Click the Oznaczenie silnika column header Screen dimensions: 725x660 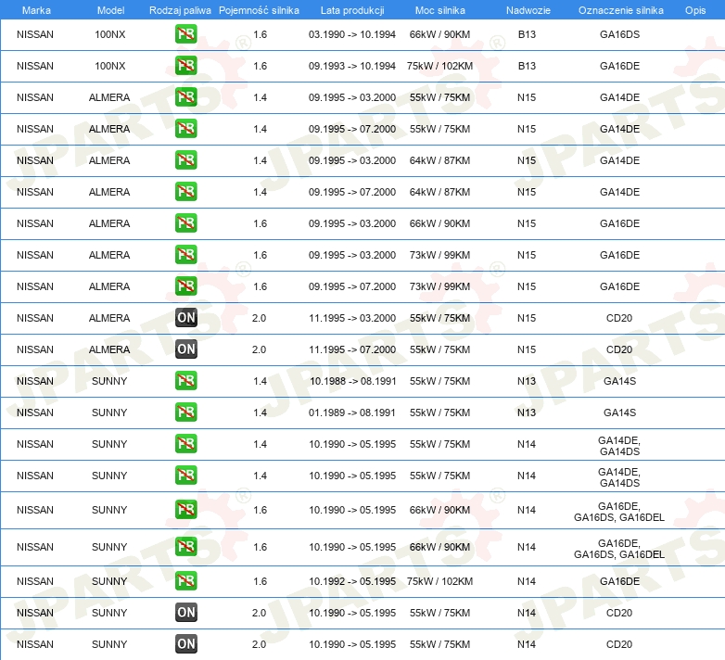click(x=620, y=10)
